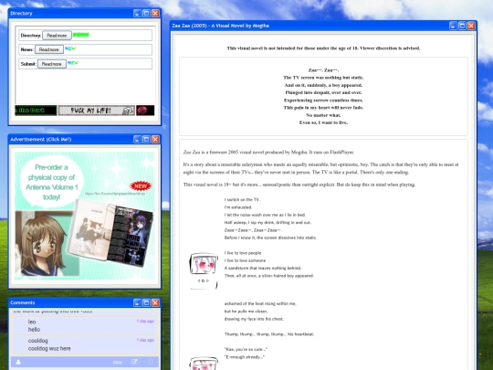Open Read more button beside News label
The image size is (493, 370).
[49, 49]
